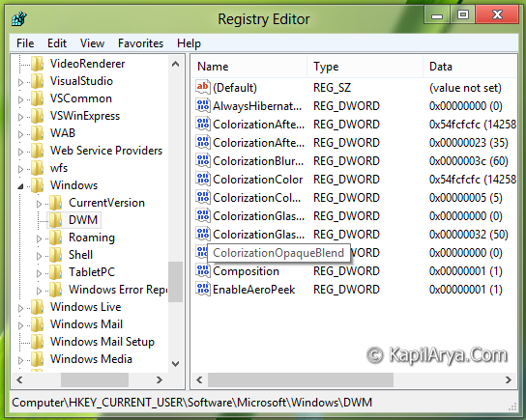
Task: Click the REG_SZ type cell
Action: pyautogui.click(x=332, y=88)
